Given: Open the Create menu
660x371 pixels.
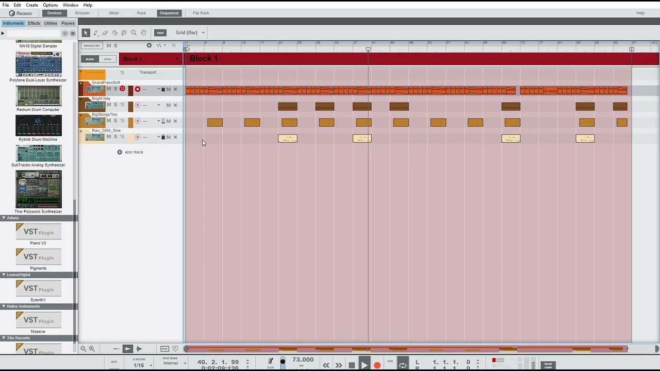Looking at the screenshot, I should coord(32,5).
